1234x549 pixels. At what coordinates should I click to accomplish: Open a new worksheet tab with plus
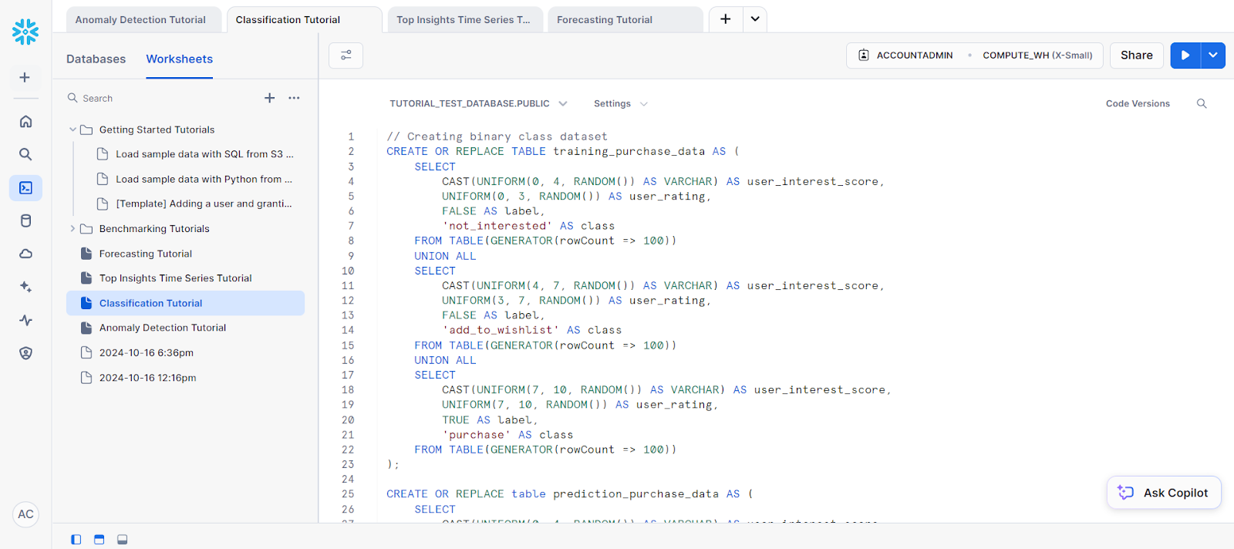click(726, 19)
